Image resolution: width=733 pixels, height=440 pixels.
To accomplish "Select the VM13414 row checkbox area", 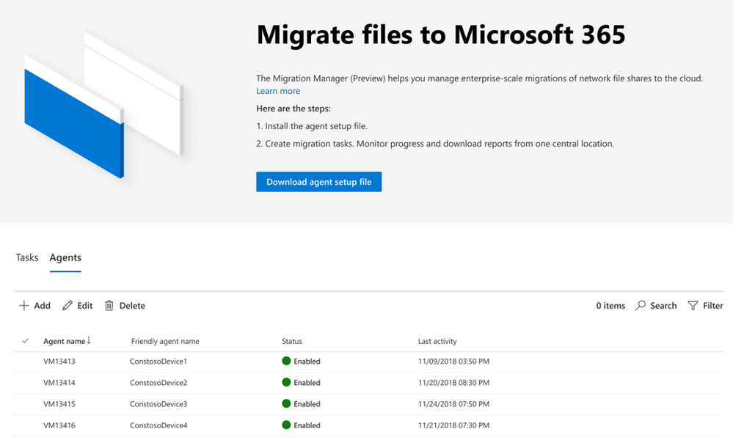I will coord(26,383).
